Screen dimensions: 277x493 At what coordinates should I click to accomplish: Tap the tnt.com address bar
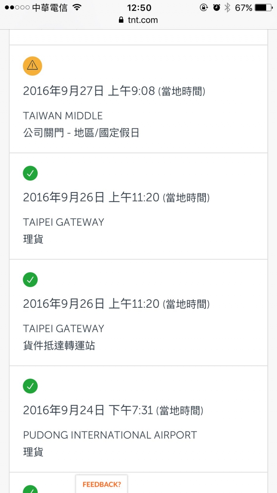[x=138, y=20]
